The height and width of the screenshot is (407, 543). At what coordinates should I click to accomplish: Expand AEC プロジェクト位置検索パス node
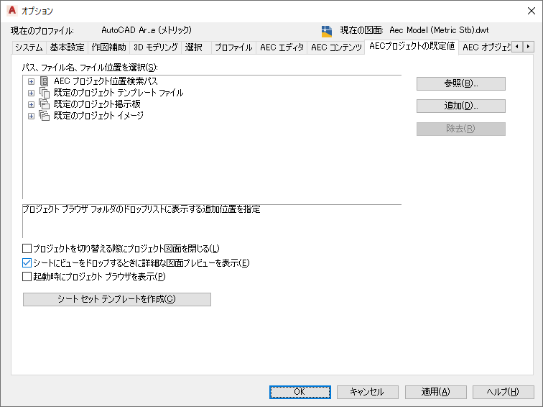point(31,81)
